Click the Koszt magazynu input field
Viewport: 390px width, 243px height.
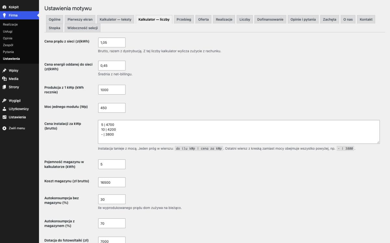pos(112,182)
